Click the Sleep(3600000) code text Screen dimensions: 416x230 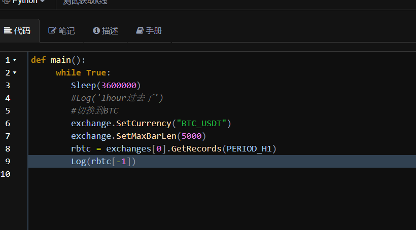pyautogui.click(x=106, y=85)
